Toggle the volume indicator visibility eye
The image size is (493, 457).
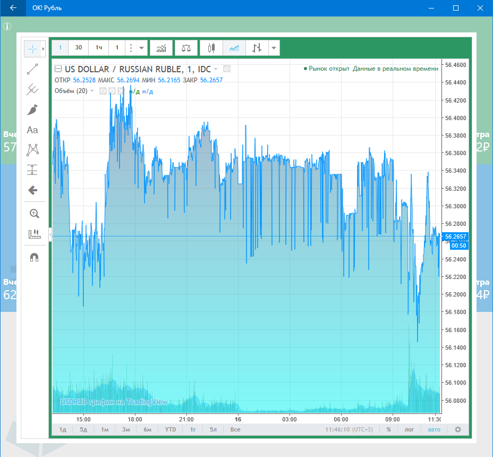point(103,91)
